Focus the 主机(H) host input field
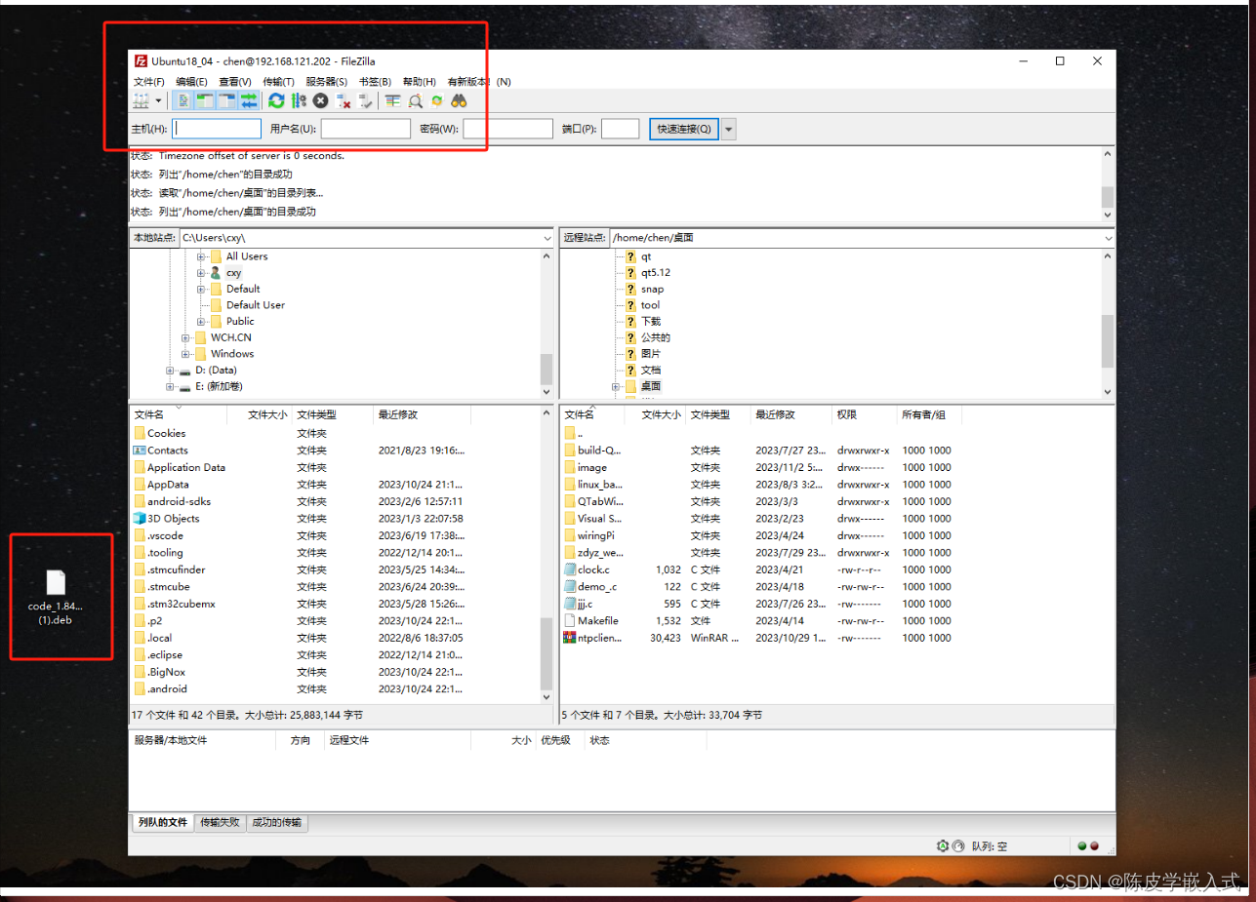This screenshot has height=902, width=1256. [x=217, y=129]
